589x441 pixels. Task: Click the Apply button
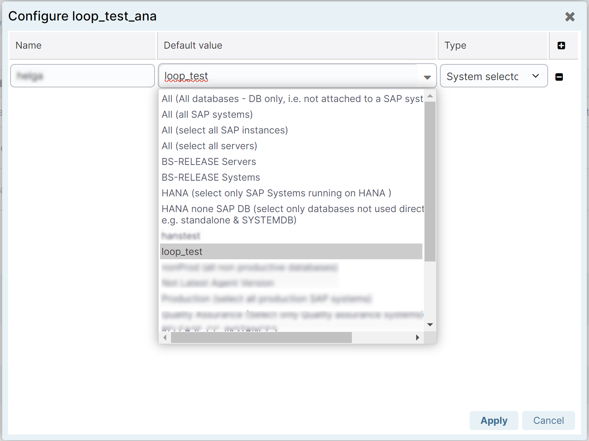(494, 421)
